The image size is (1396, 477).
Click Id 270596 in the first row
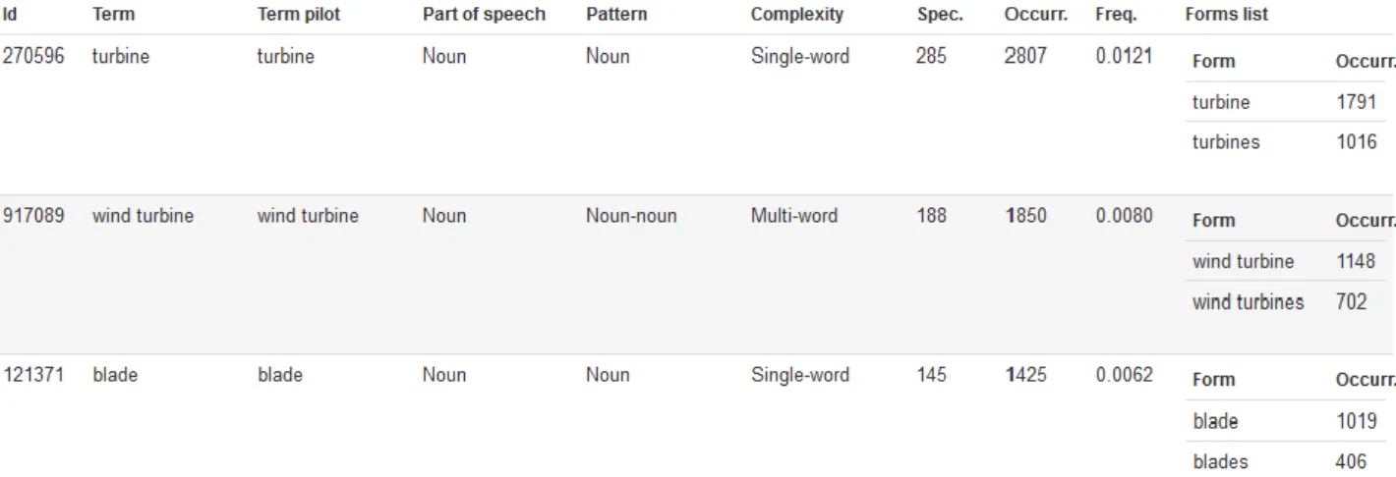(33, 56)
